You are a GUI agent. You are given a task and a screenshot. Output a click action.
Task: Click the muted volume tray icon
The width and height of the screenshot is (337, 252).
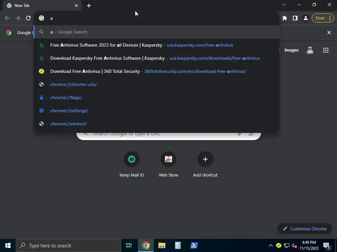click(x=294, y=245)
